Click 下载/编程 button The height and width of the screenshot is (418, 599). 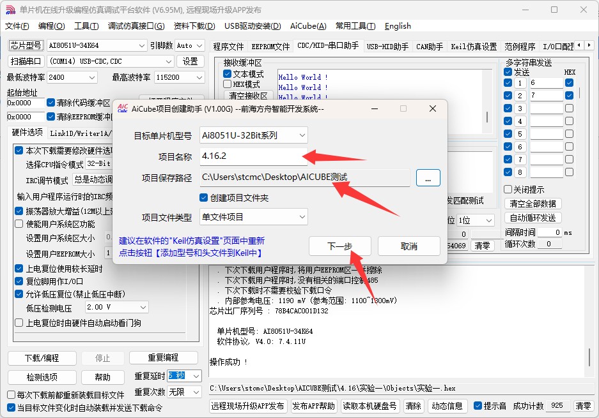click(42, 358)
